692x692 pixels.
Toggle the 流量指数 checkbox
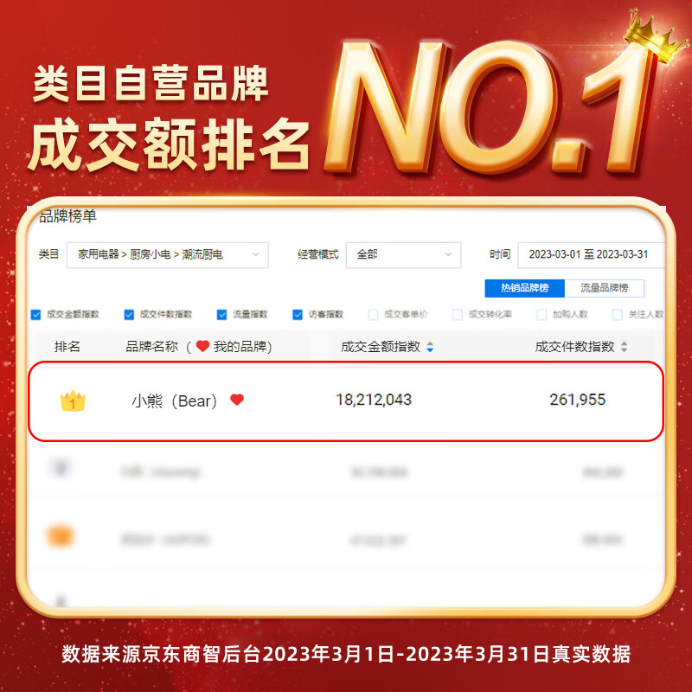pos(222,315)
